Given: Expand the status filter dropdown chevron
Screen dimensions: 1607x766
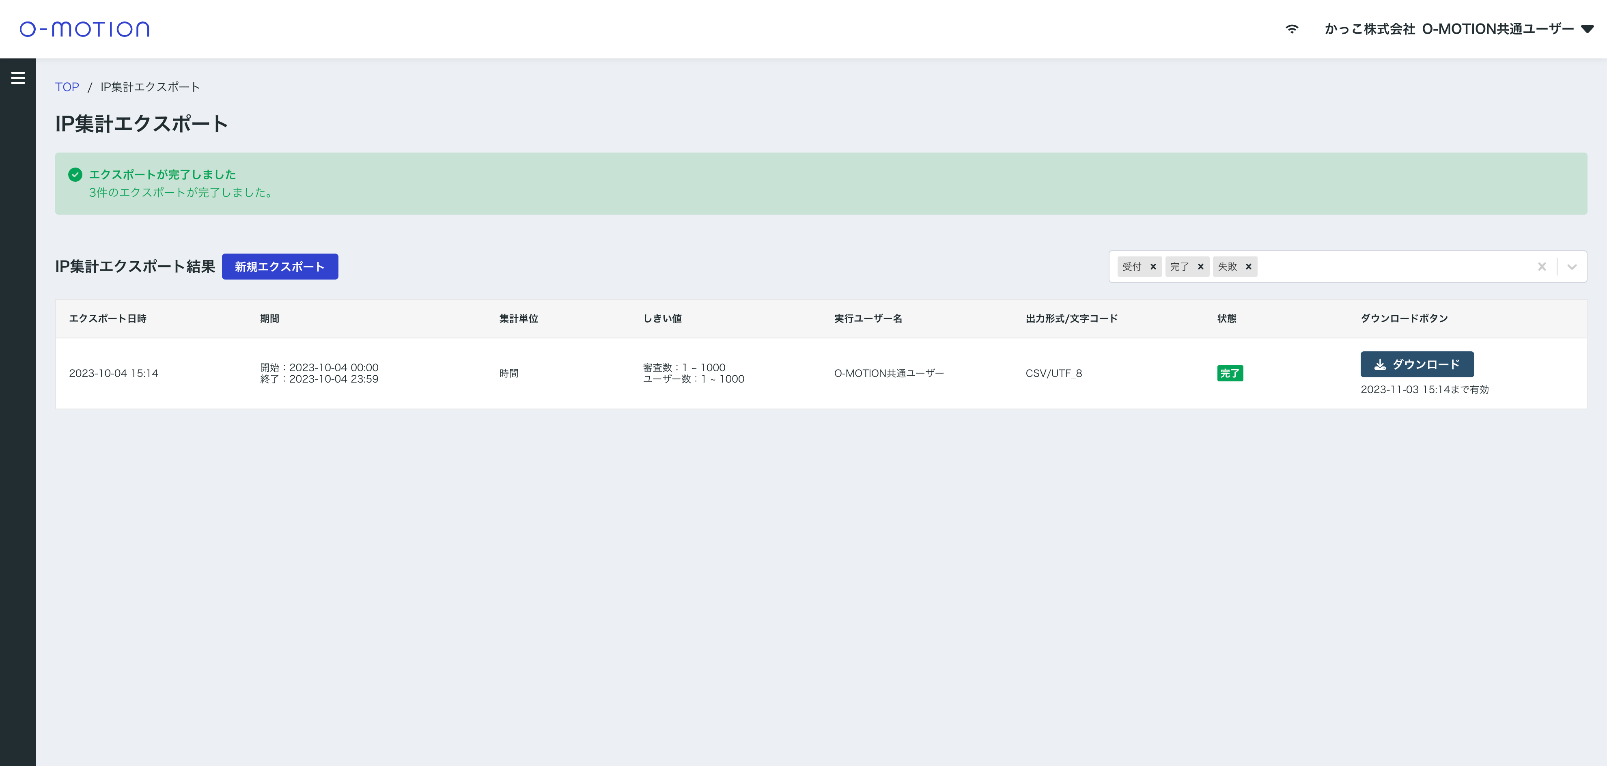Looking at the screenshot, I should [x=1572, y=267].
